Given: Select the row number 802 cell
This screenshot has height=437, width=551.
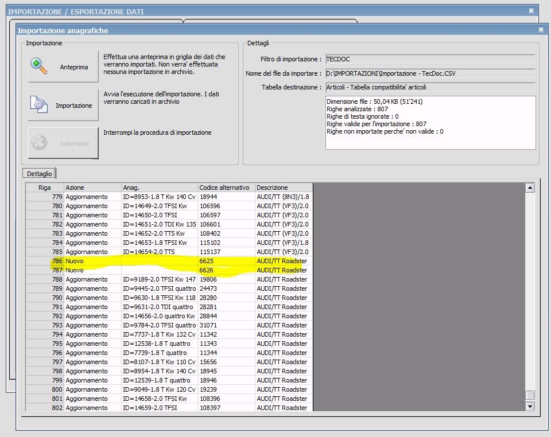Looking at the screenshot, I should point(45,408).
